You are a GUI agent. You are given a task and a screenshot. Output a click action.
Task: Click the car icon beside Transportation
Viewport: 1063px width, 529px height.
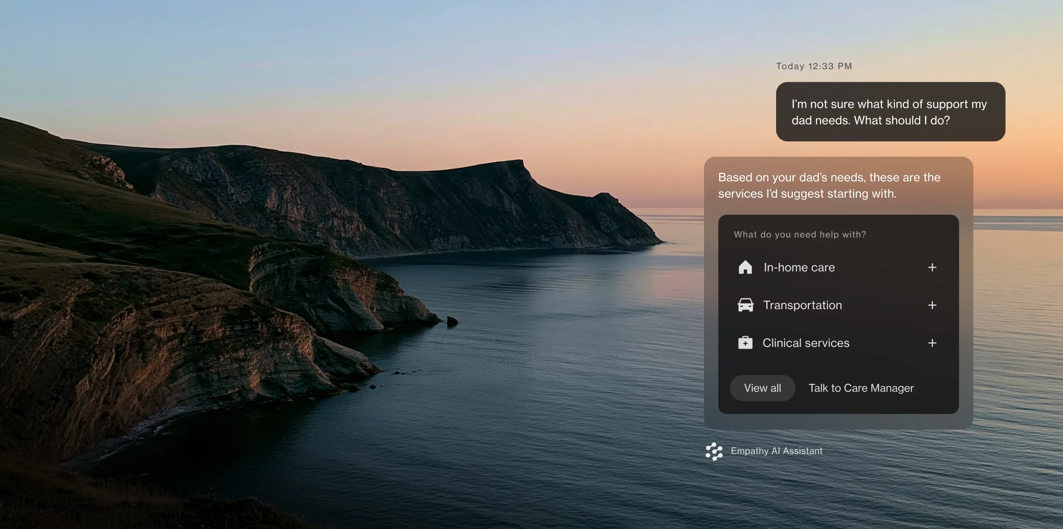pyautogui.click(x=745, y=305)
